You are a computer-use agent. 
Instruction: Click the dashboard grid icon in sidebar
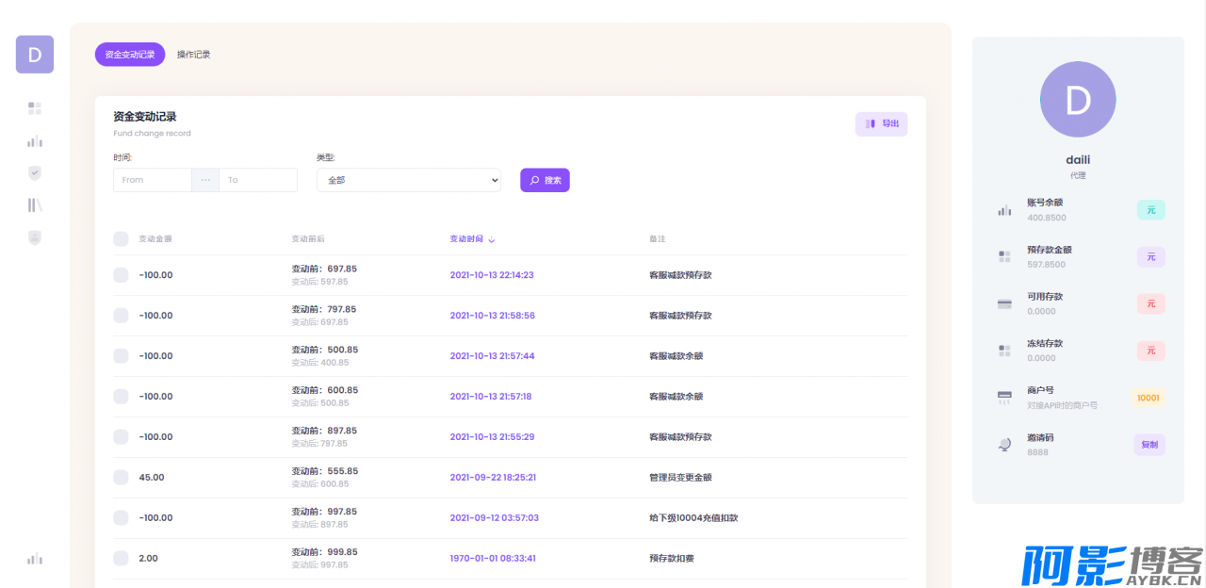tap(35, 108)
